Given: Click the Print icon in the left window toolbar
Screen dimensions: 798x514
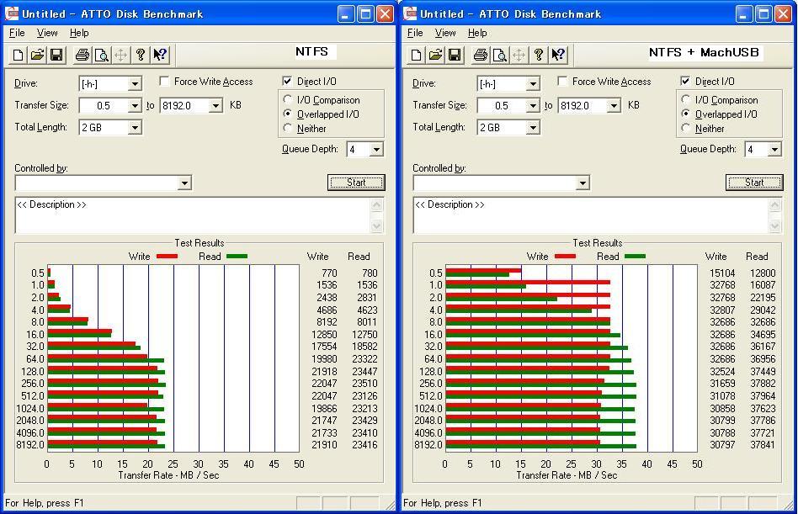Looking at the screenshot, I should pyautogui.click(x=82, y=56).
